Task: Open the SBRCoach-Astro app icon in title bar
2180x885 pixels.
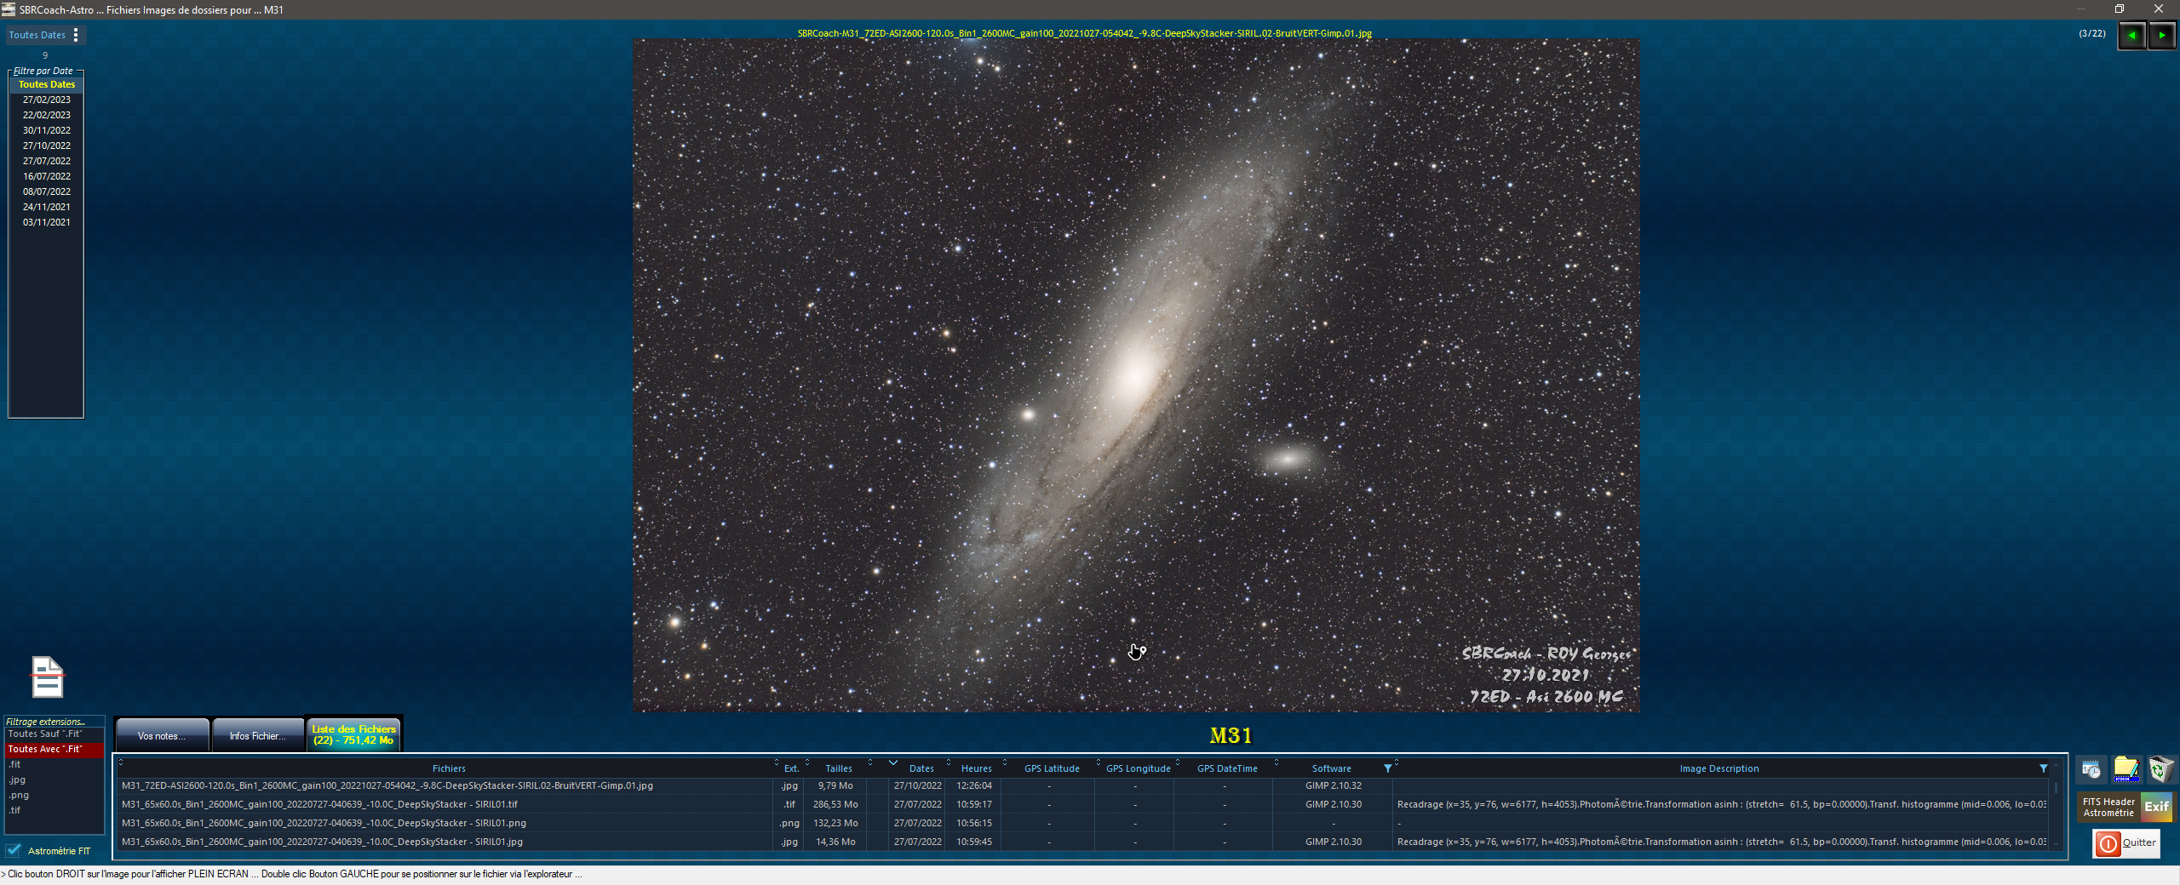Action: click(x=9, y=9)
